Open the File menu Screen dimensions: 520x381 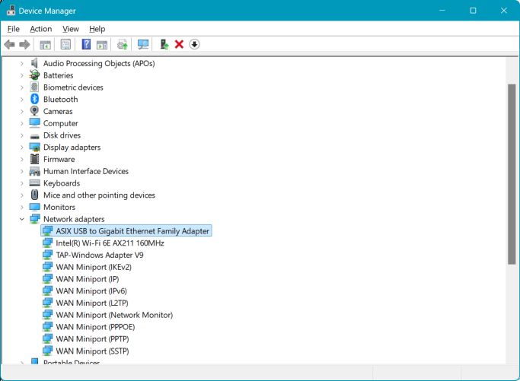coord(13,29)
